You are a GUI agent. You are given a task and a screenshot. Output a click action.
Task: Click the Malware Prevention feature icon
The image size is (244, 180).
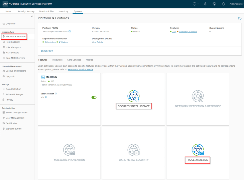pyautogui.click(x=69, y=149)
